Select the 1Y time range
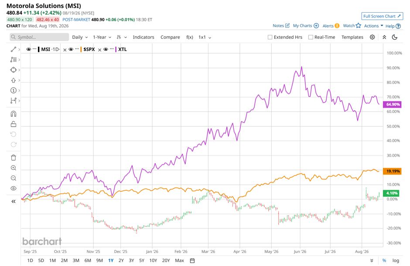The width and height of the screenshot is (410, 266). [x=111, y=260]
